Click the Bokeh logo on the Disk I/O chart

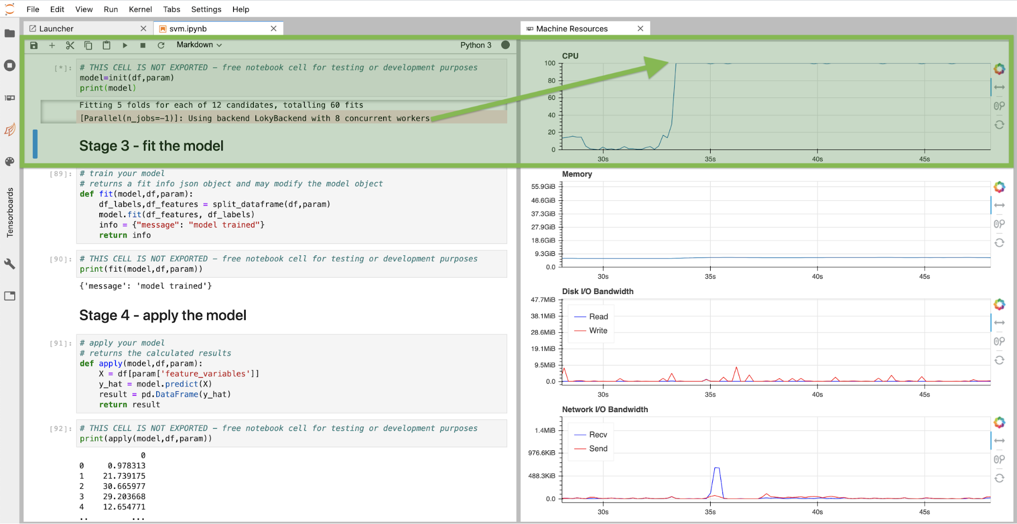(999, 304)
